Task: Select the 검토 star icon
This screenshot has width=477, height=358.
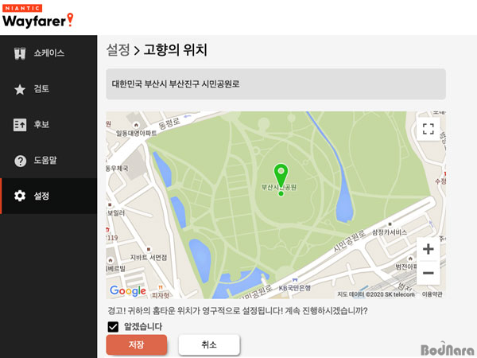Action: tap(20, 89)
